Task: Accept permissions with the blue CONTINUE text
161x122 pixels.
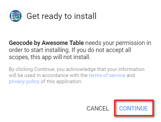Action: [x=134, y=108]
